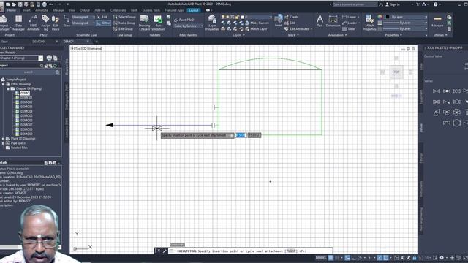Click the TOP face of the ViewCube
This screenshot has width=468, height=263.
coord(396,72)
